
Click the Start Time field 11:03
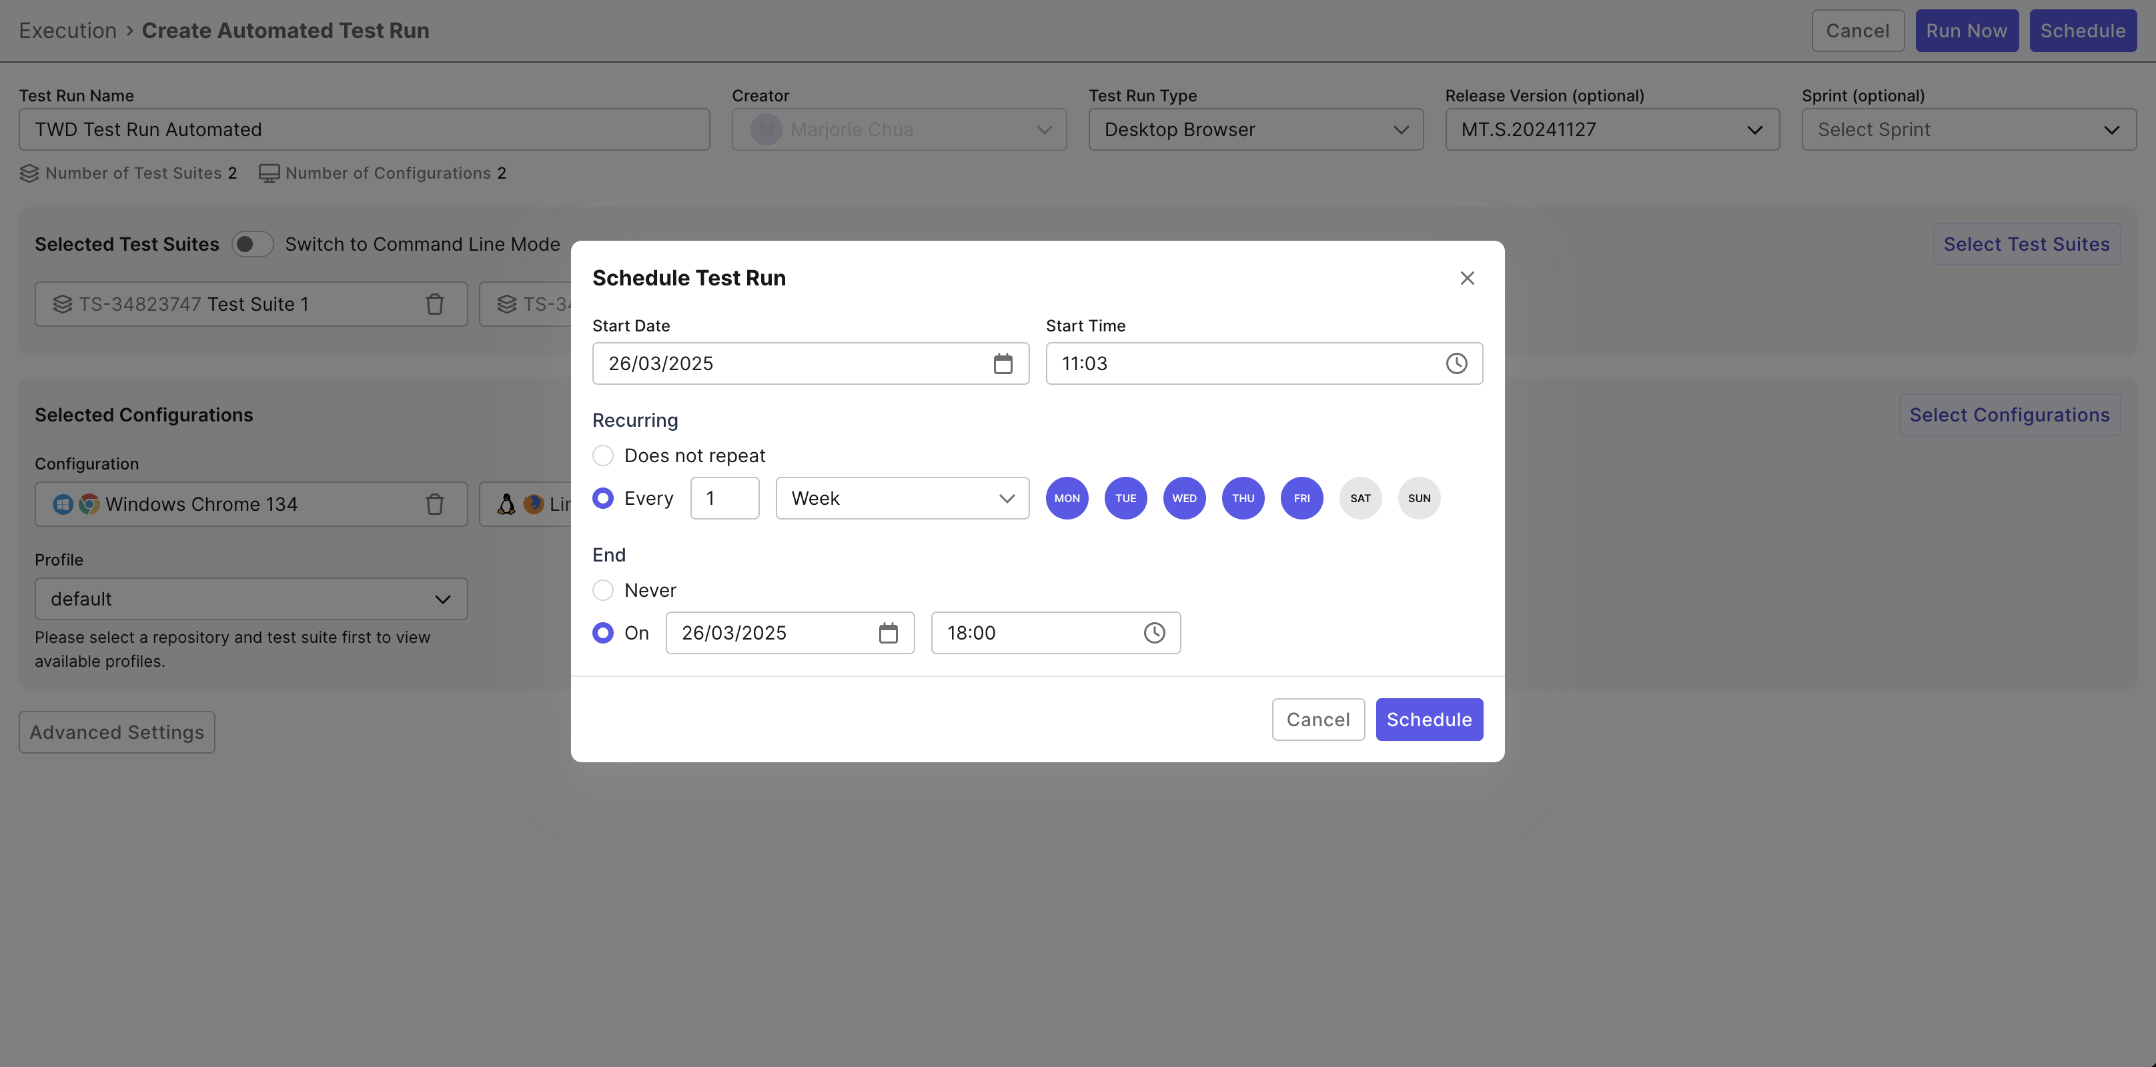click(x=1264, y=363)
